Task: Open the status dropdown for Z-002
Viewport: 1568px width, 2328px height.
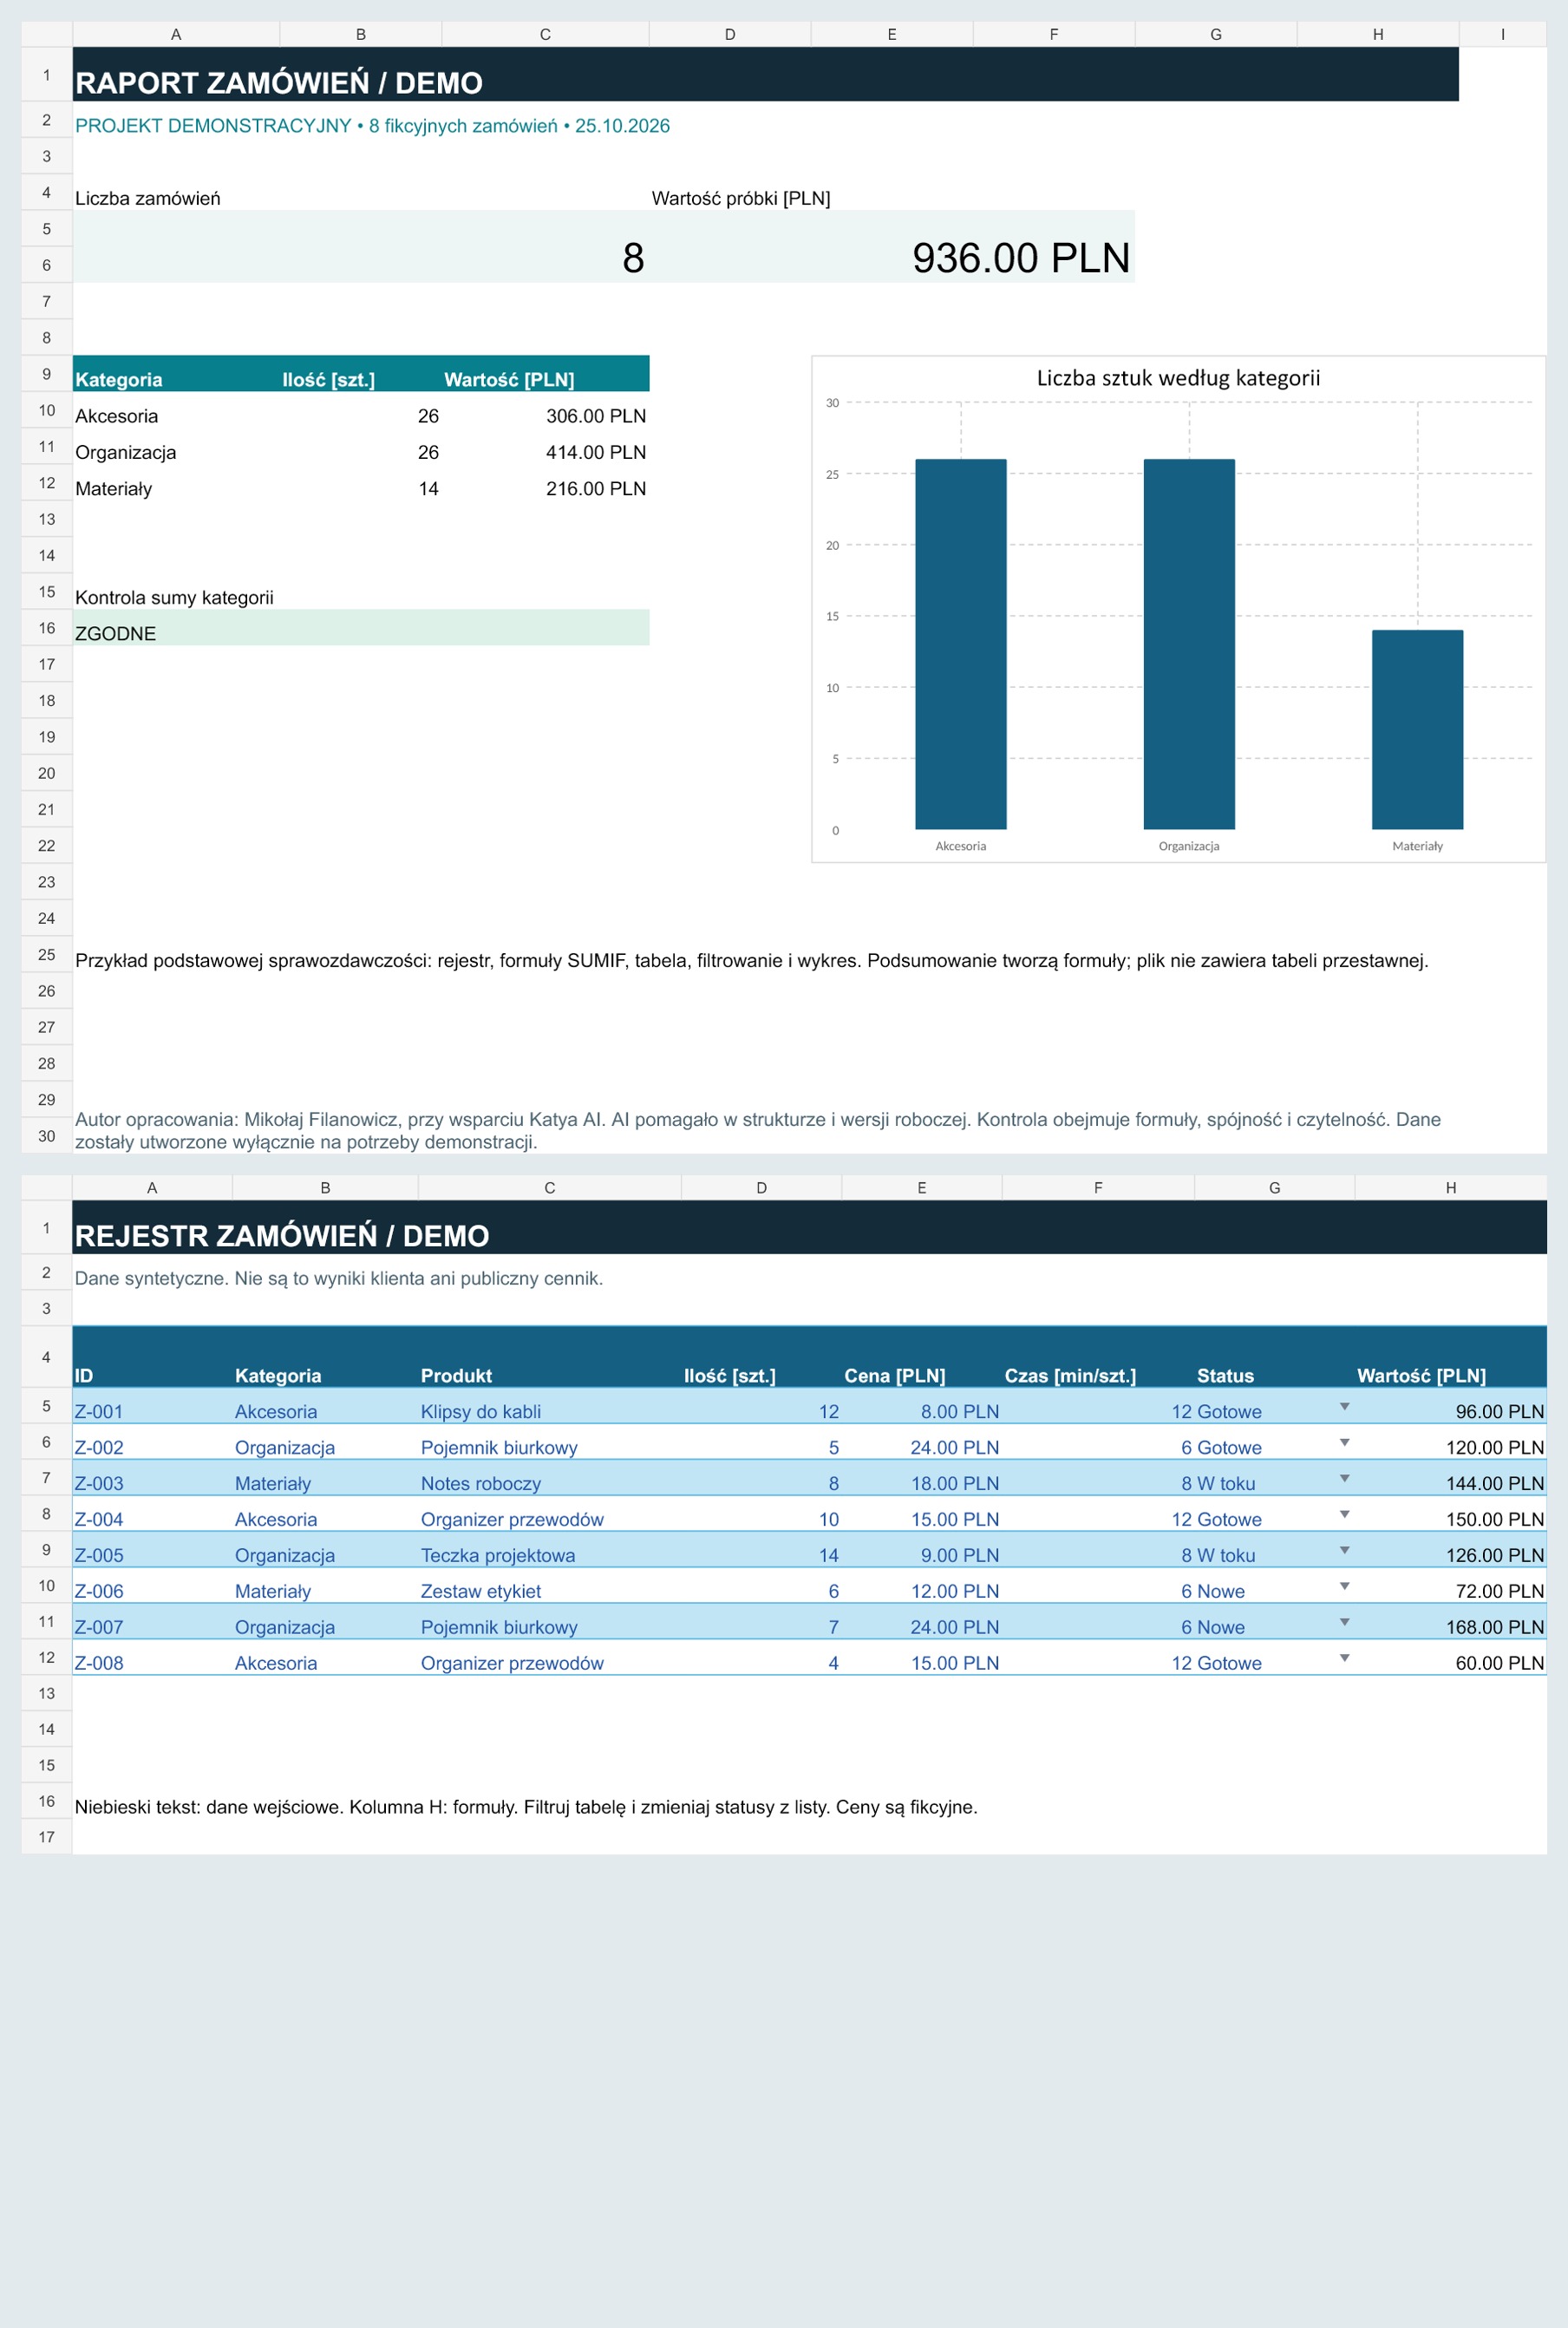Action: click(1344, 1442)
